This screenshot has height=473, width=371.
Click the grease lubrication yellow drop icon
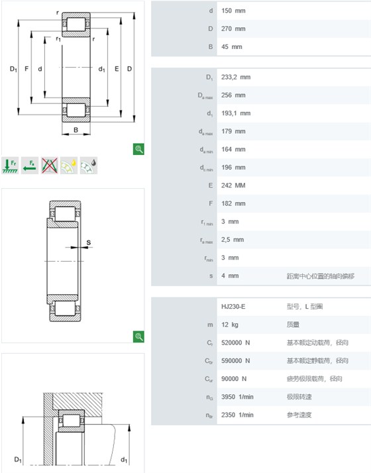point(69,166)
